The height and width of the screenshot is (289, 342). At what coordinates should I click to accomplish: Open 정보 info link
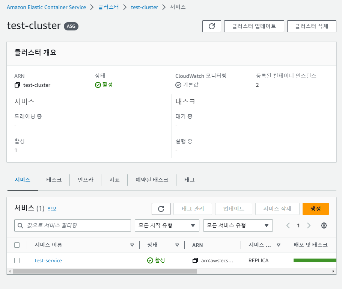[52, 209]
